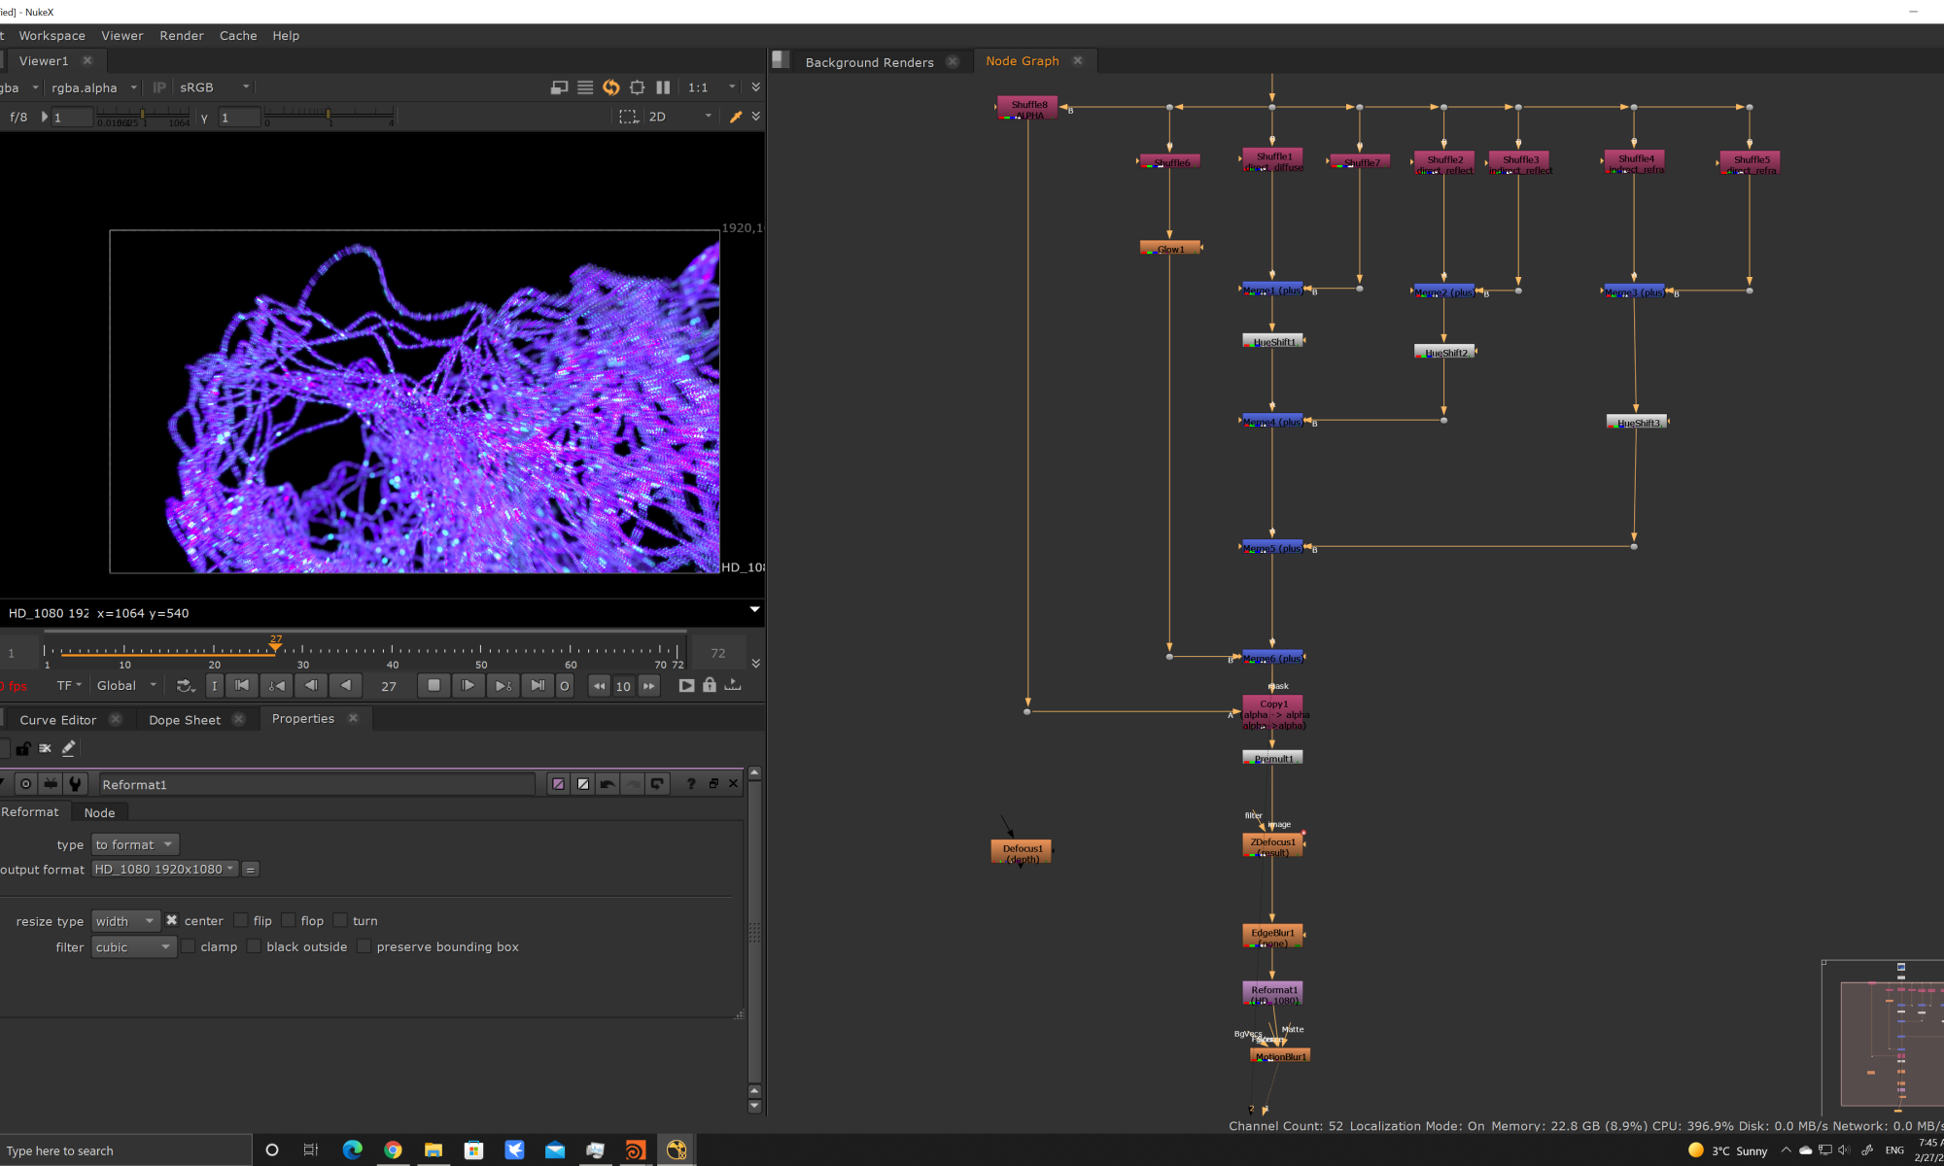Screen dimensions: 1944x1166
Task: Open the resize type width dropdown
Action: (x=125, y=921)
